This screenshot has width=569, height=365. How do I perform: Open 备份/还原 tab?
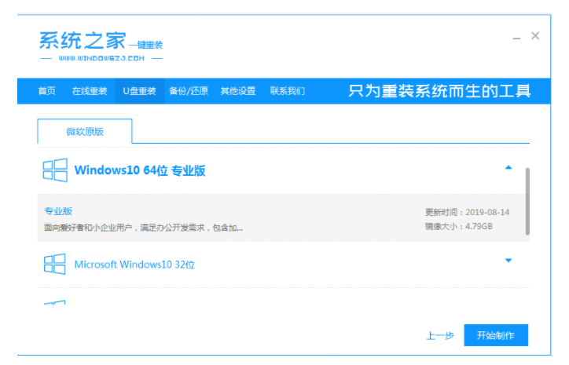(189, 91)
